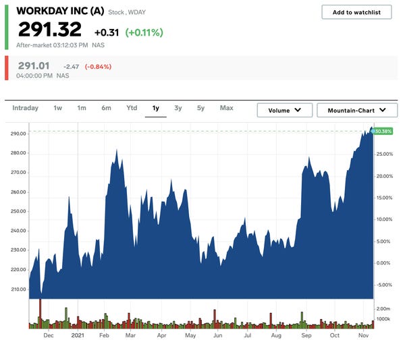Click the 210.00 price axis label
405x346 pixels.
[18, 289]
